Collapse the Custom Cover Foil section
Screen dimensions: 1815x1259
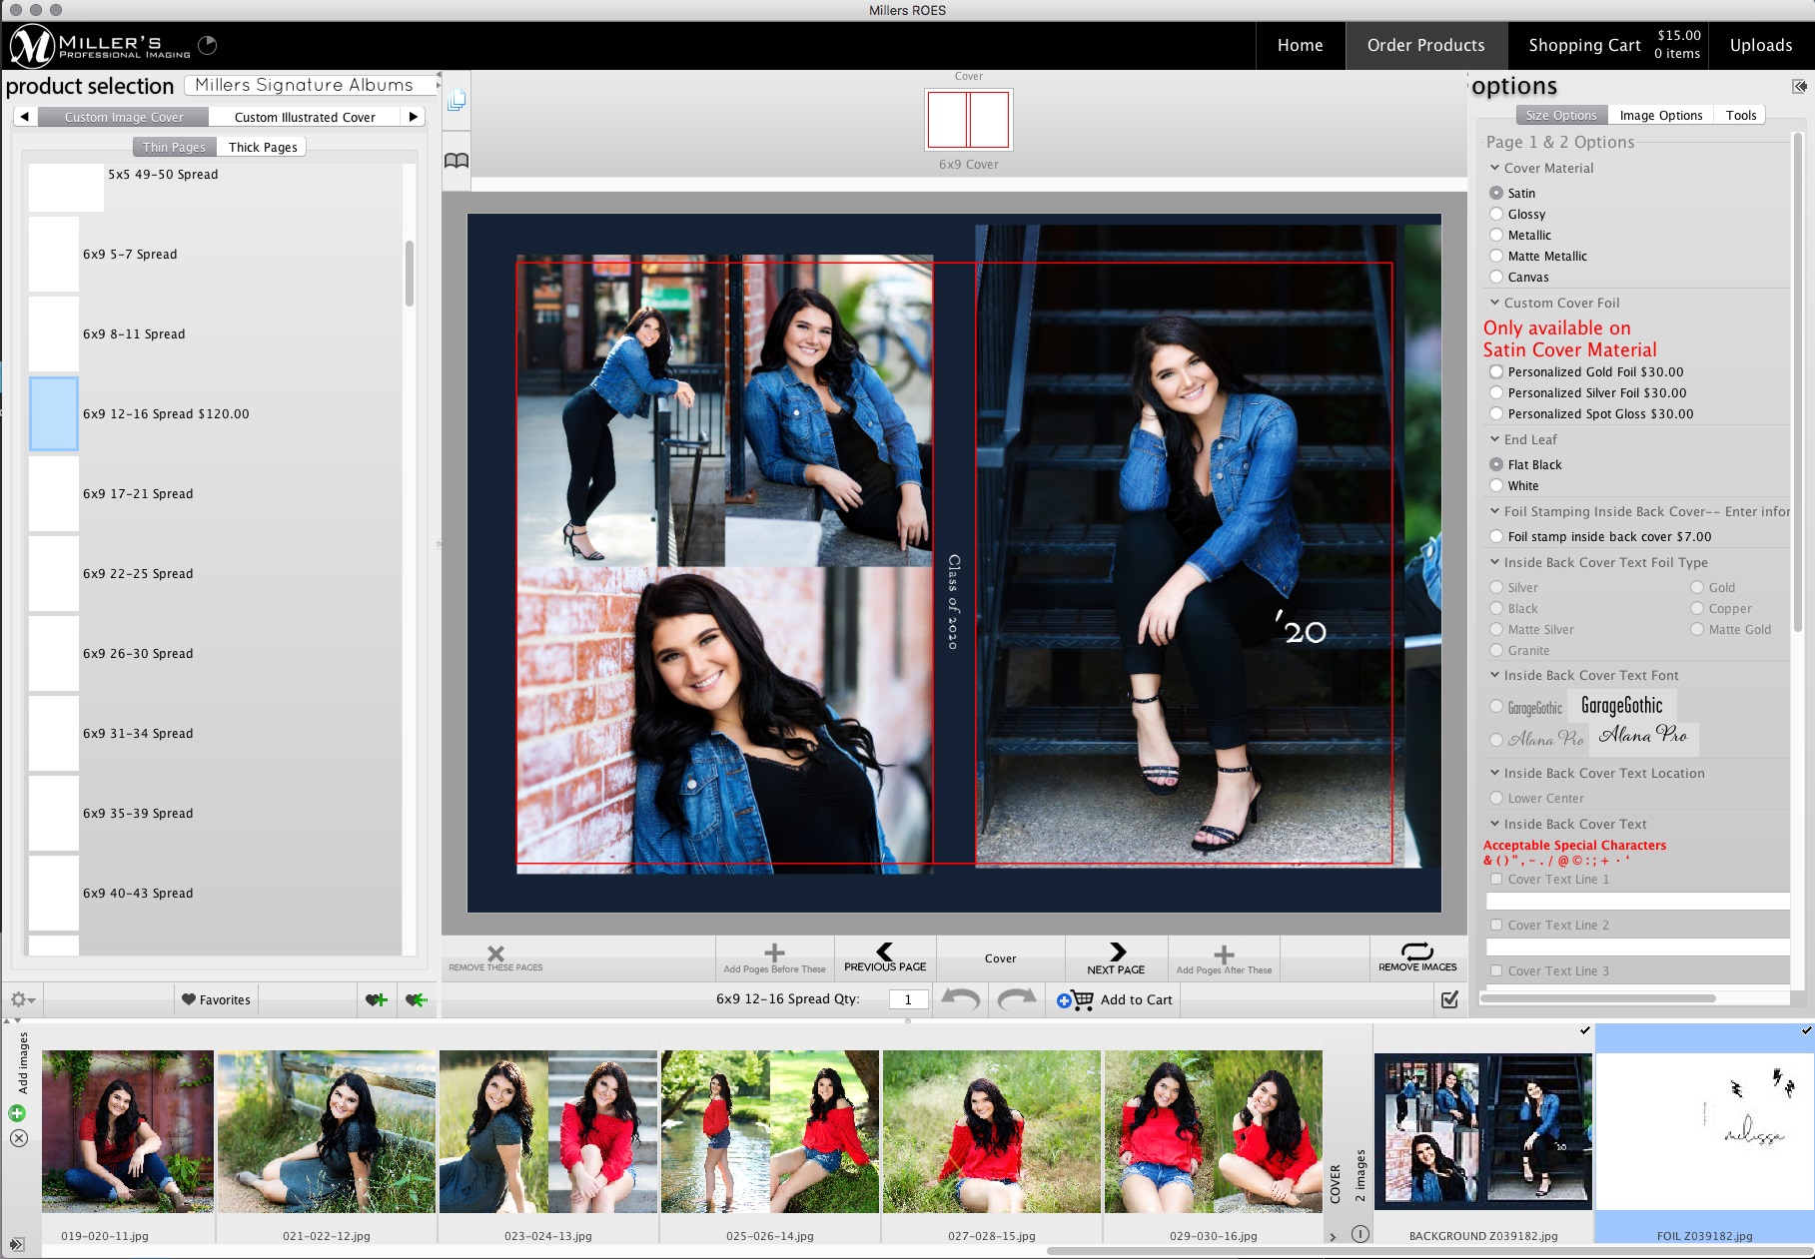click(1493, 303)
